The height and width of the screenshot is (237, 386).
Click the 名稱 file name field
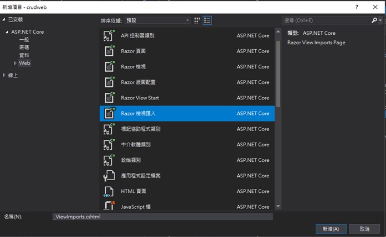click(x=163, y=217)
